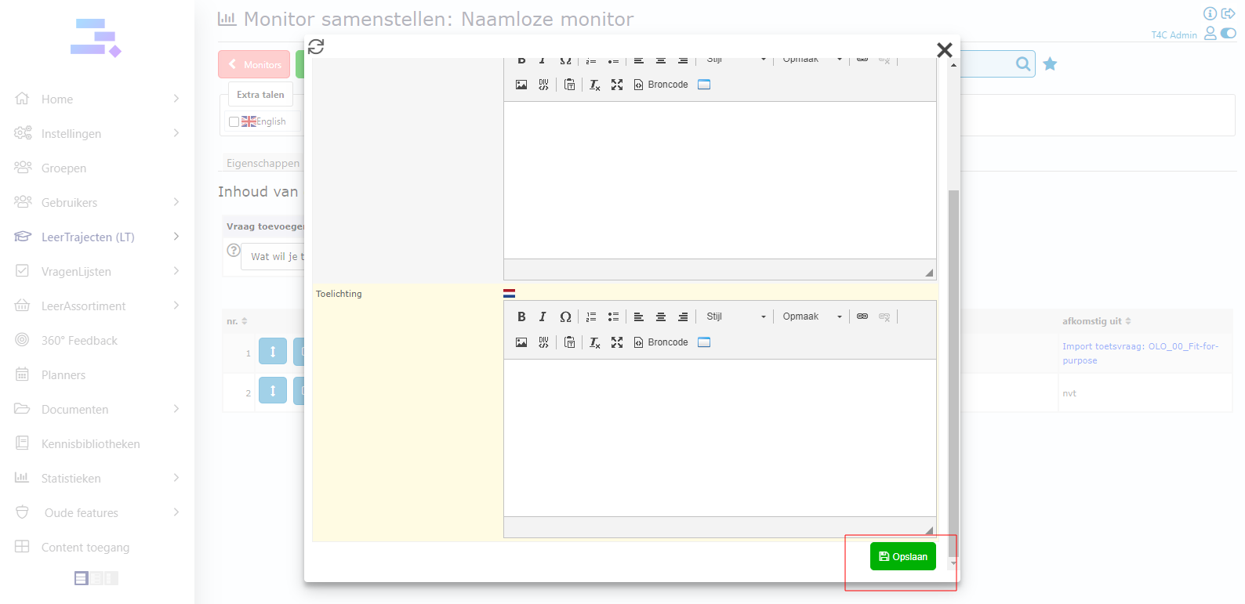This screenshot has width=1245, height=604.
Task: Click the refresh icon atop the dialog
Action: [x=316, y=47]
